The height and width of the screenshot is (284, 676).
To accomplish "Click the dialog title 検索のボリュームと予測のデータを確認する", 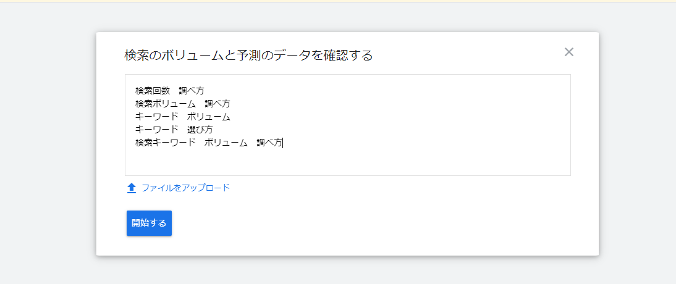I will [248, 55].
